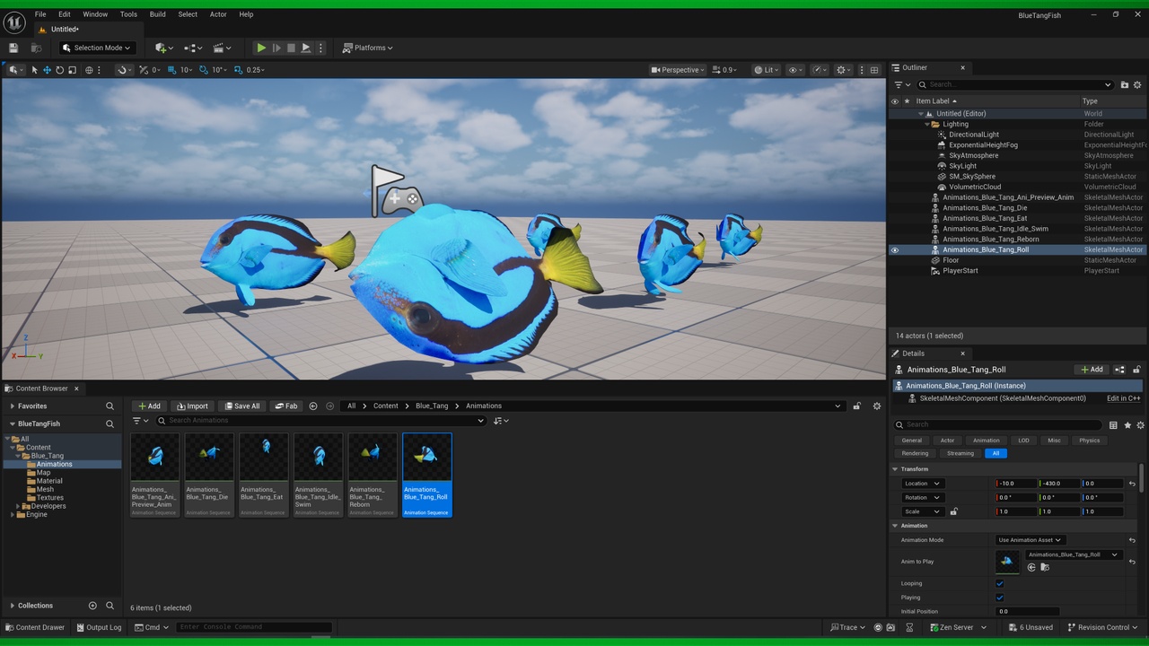Click the gray Stop simulation square button

[291, 48]
